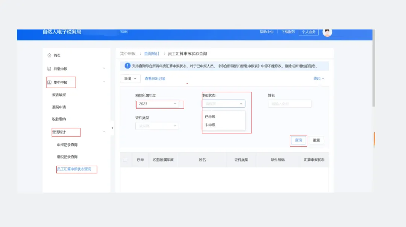Image resolution: width=406 pixels, height=227 pixels.
Task: Click the 切换 link in header
Action: tap(124, 32)
